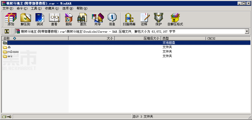
Task: Open the View (查看) toolbar icon
Action: tap(54, 19)
